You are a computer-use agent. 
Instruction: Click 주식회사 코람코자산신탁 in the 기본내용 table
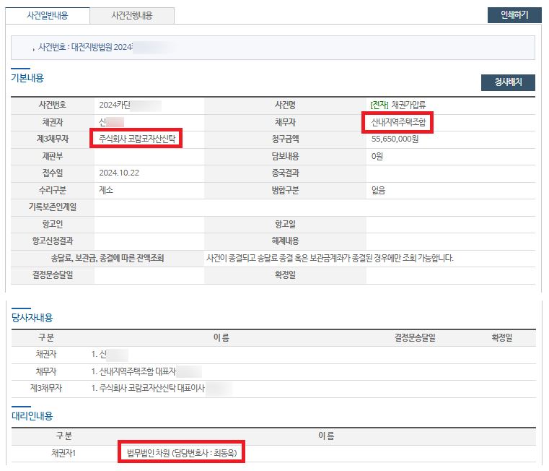tap(137, 139)
